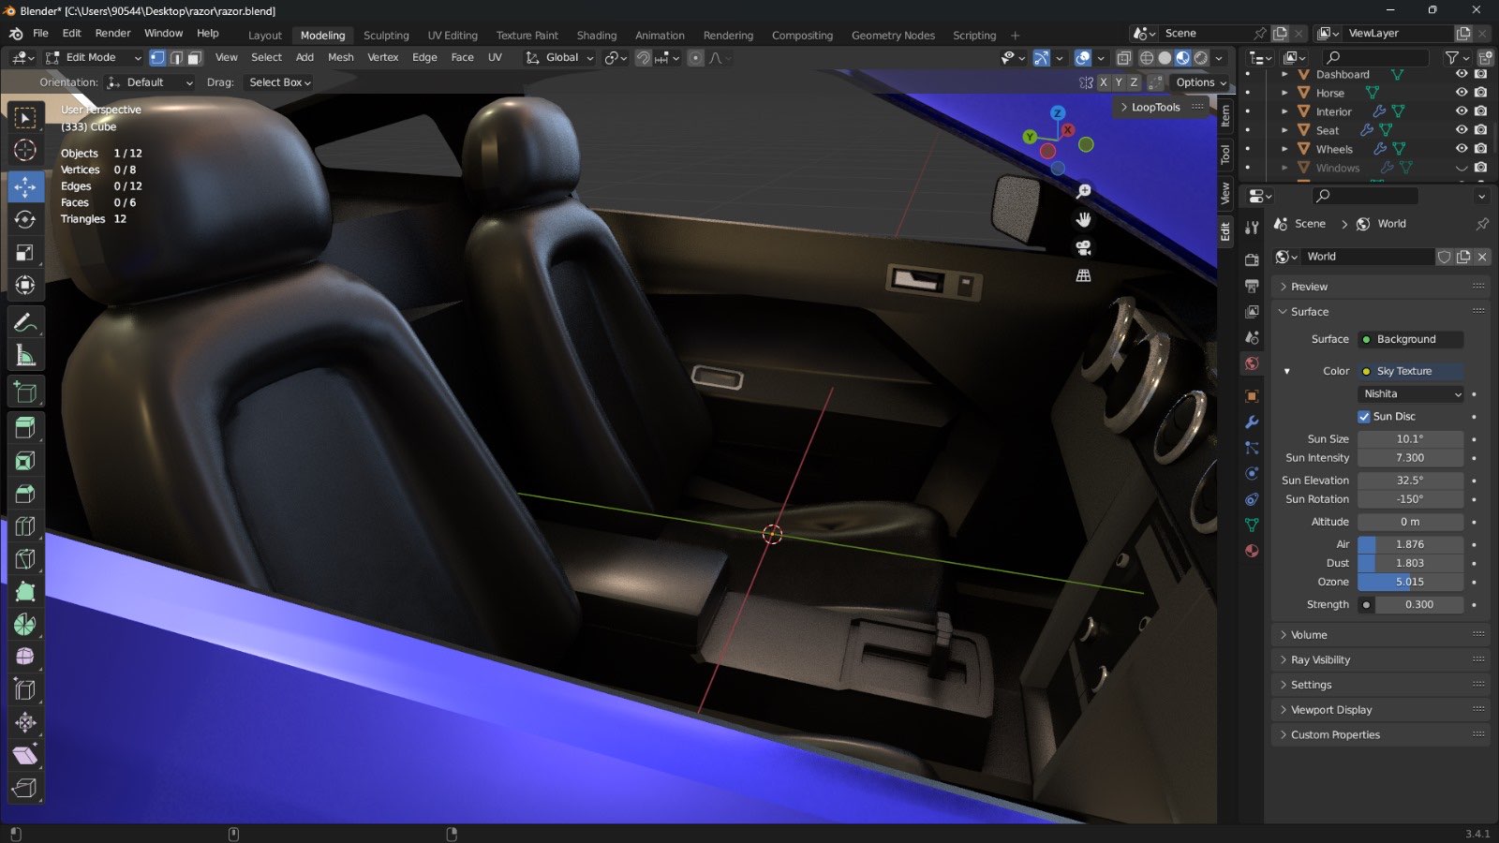Viewport: 1499px width, 843px height.
Task: Toggle X-ray view in the header
Action: coord(1123,58)
